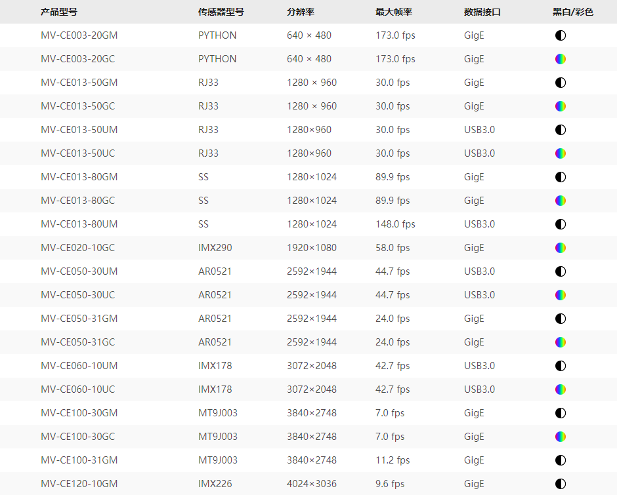Click the color wheel icon in MV-CE013-50UC row
The image size is (617, 495).
[560, 153]
